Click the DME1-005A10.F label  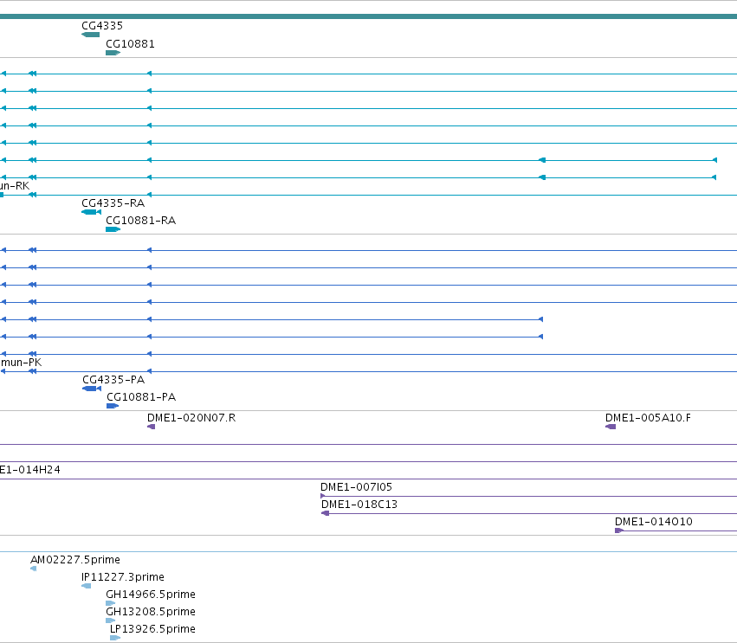[648, 417]
